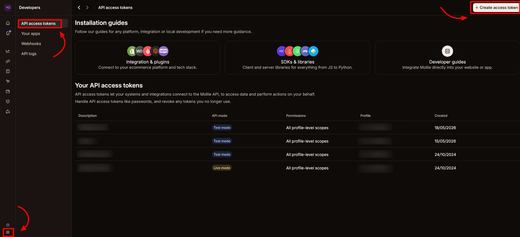The height and width of the screenshot is (237, 520).
Task: Click the Created column header
Action: [441, 116]
